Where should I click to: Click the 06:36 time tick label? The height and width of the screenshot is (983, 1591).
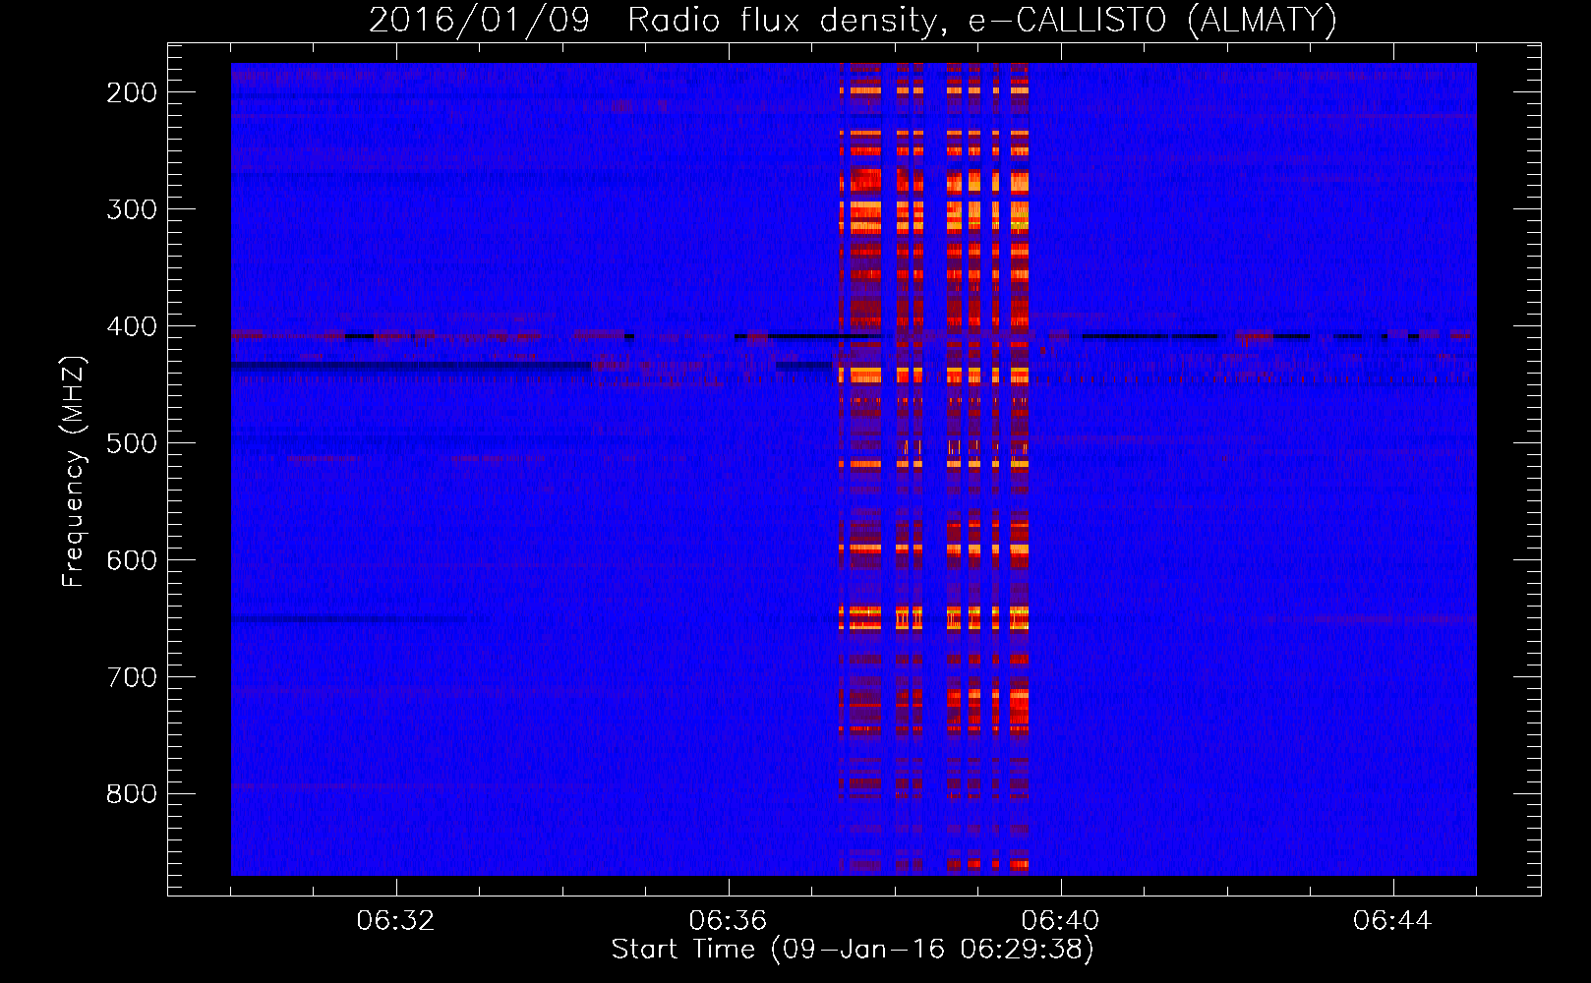coord(729,921)
